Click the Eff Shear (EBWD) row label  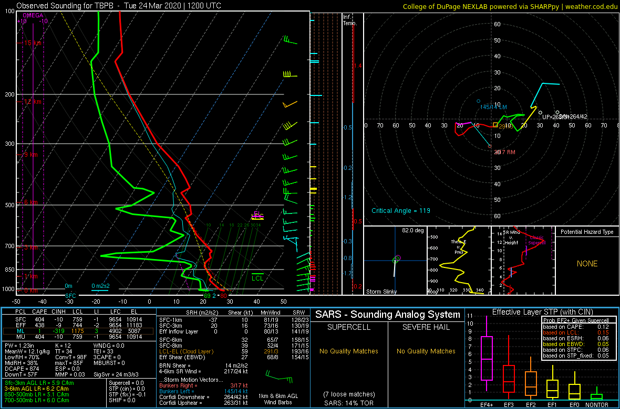[183, 357]
